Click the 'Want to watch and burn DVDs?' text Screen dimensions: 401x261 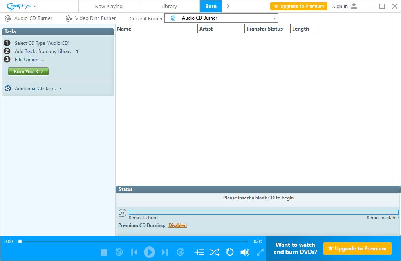point(295,248)
